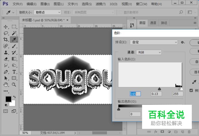
Task: Select the Brush tool
Action: (14, 46)
